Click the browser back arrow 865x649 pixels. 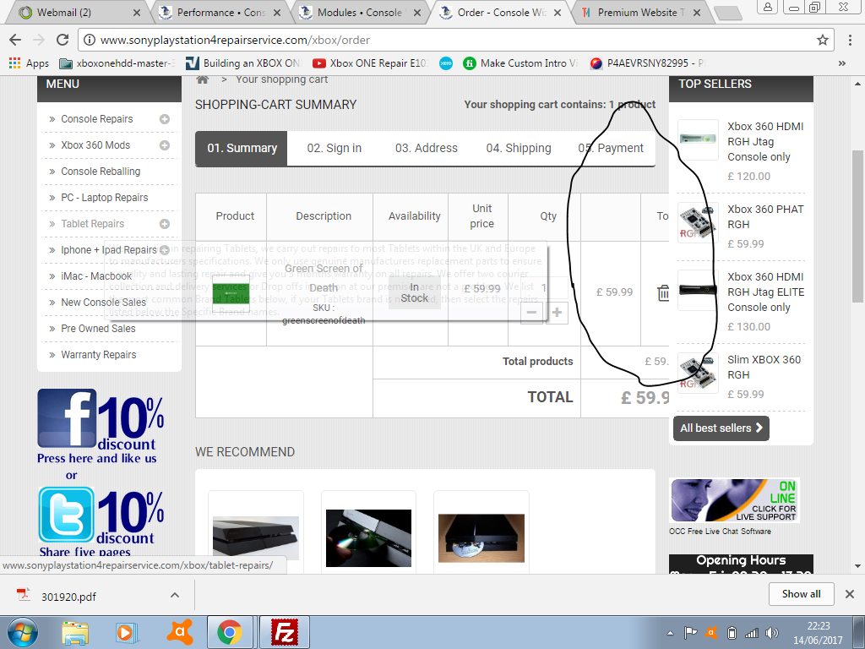click(15, 40)
